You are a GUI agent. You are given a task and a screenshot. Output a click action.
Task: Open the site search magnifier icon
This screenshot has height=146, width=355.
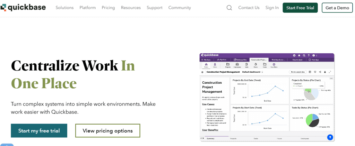(230, 8)
